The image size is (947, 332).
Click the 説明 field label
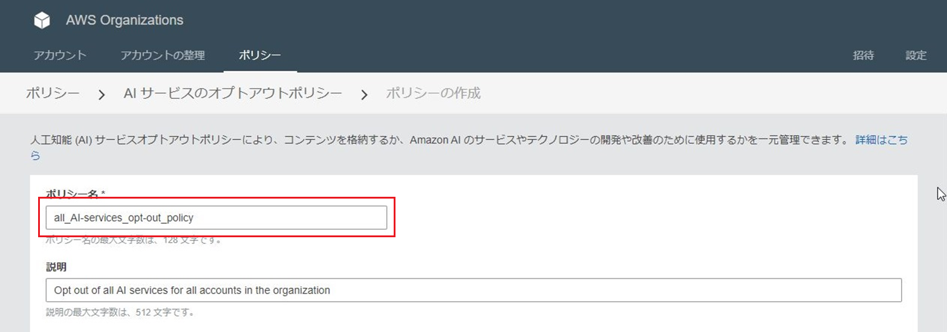pyautogui.click(x=56, y=267)
